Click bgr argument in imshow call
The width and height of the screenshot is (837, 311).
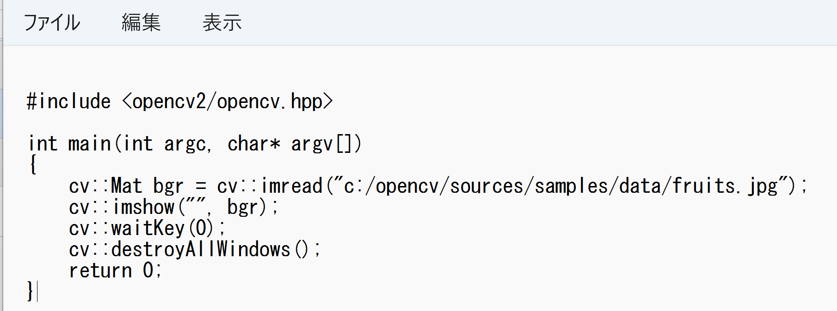point(242,207)
